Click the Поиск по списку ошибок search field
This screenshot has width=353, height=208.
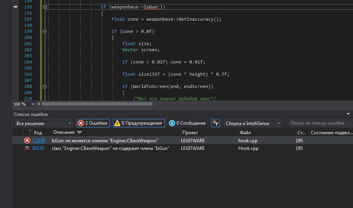click(320, 123)
